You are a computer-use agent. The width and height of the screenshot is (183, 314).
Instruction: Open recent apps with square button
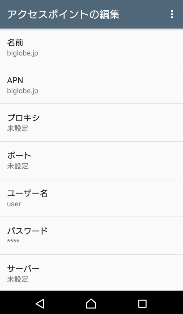pyautogui.click(x=142, y=304)
